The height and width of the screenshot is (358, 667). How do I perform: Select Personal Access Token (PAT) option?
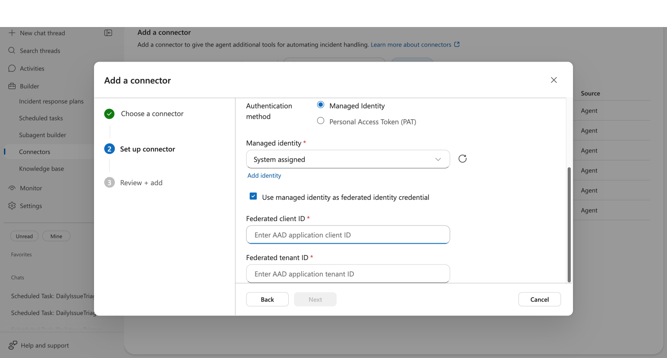[321, 121]
